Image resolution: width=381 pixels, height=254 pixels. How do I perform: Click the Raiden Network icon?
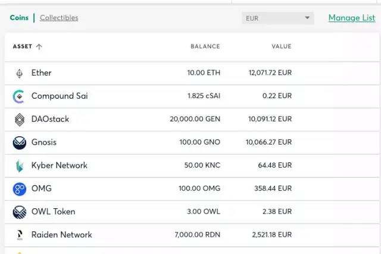click(20, 235)
